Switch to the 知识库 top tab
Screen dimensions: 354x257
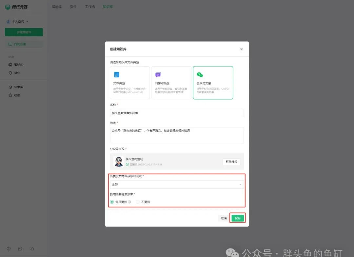point(108,7)
